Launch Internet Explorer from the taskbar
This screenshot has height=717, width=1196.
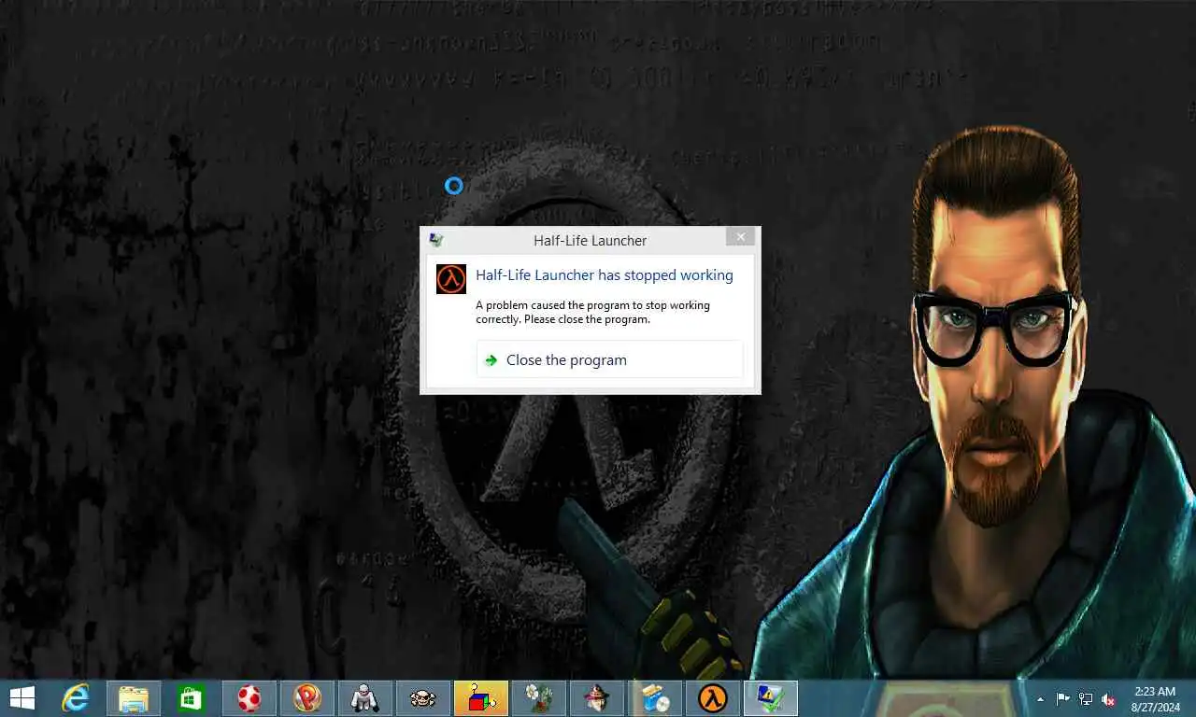[76, 697]
